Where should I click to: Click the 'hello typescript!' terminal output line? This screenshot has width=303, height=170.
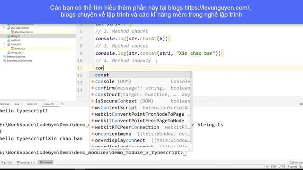[x=24, y=111]
